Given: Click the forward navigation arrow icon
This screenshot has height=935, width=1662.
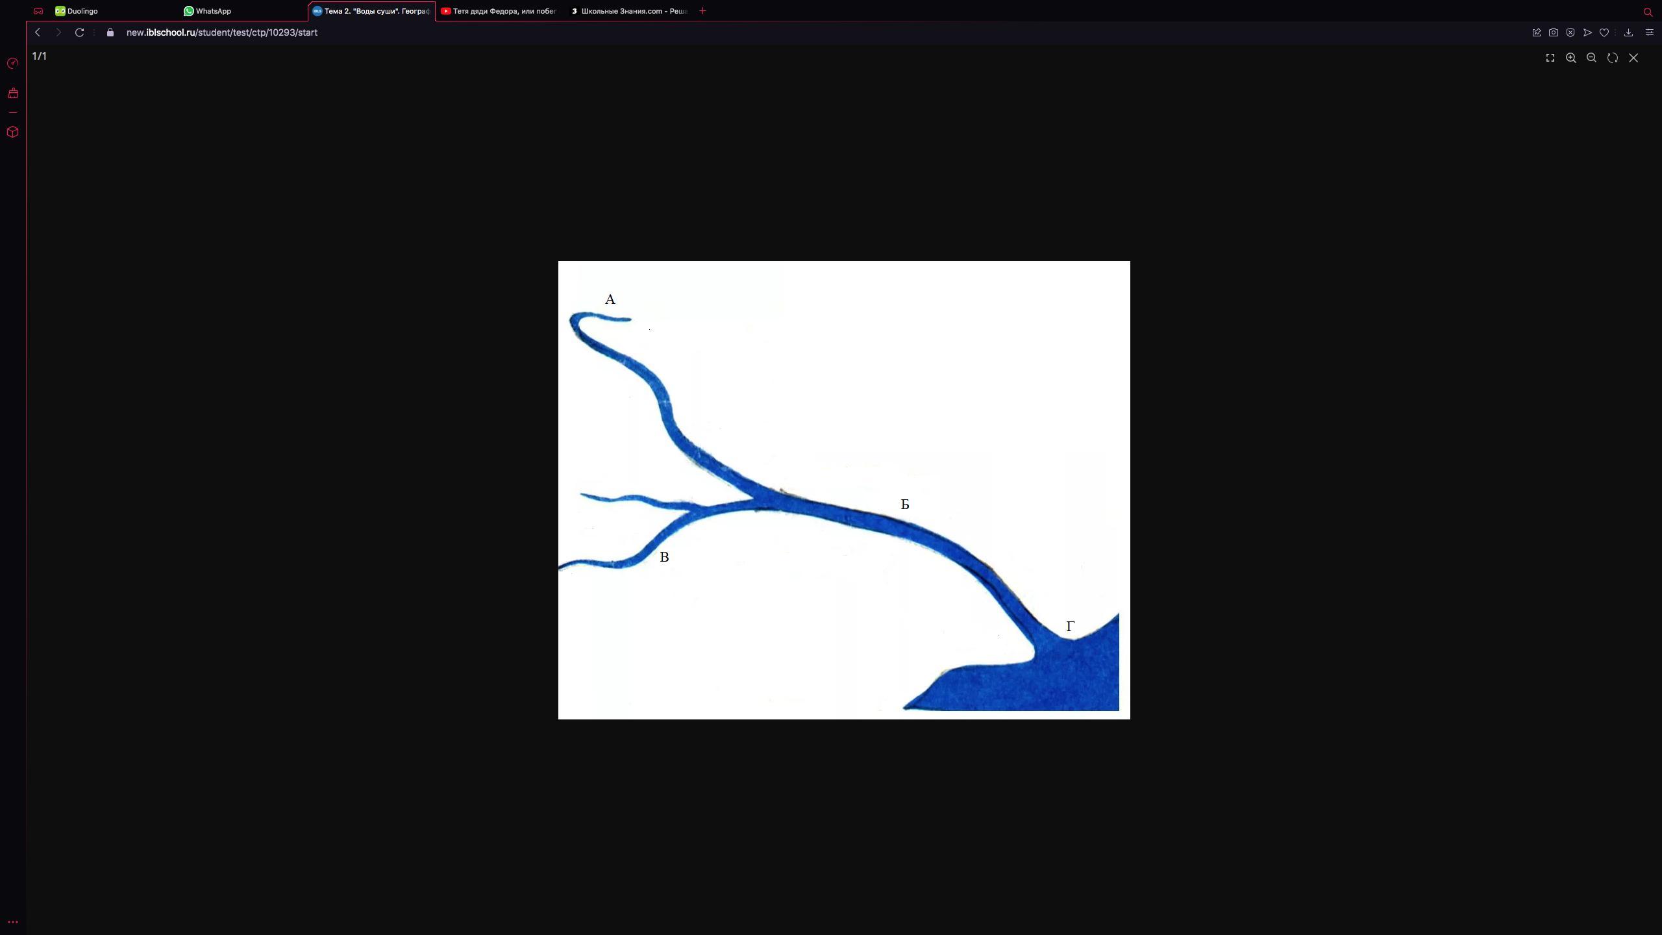Looking at the screenshot, I should pyautogui.click(x=57, y=32).
